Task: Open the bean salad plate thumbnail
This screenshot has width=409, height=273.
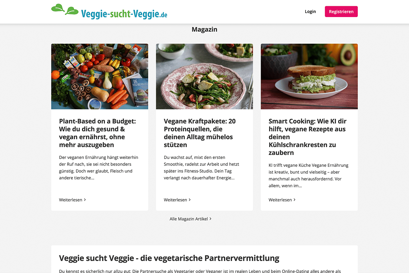Action: (x=204, y=76)
